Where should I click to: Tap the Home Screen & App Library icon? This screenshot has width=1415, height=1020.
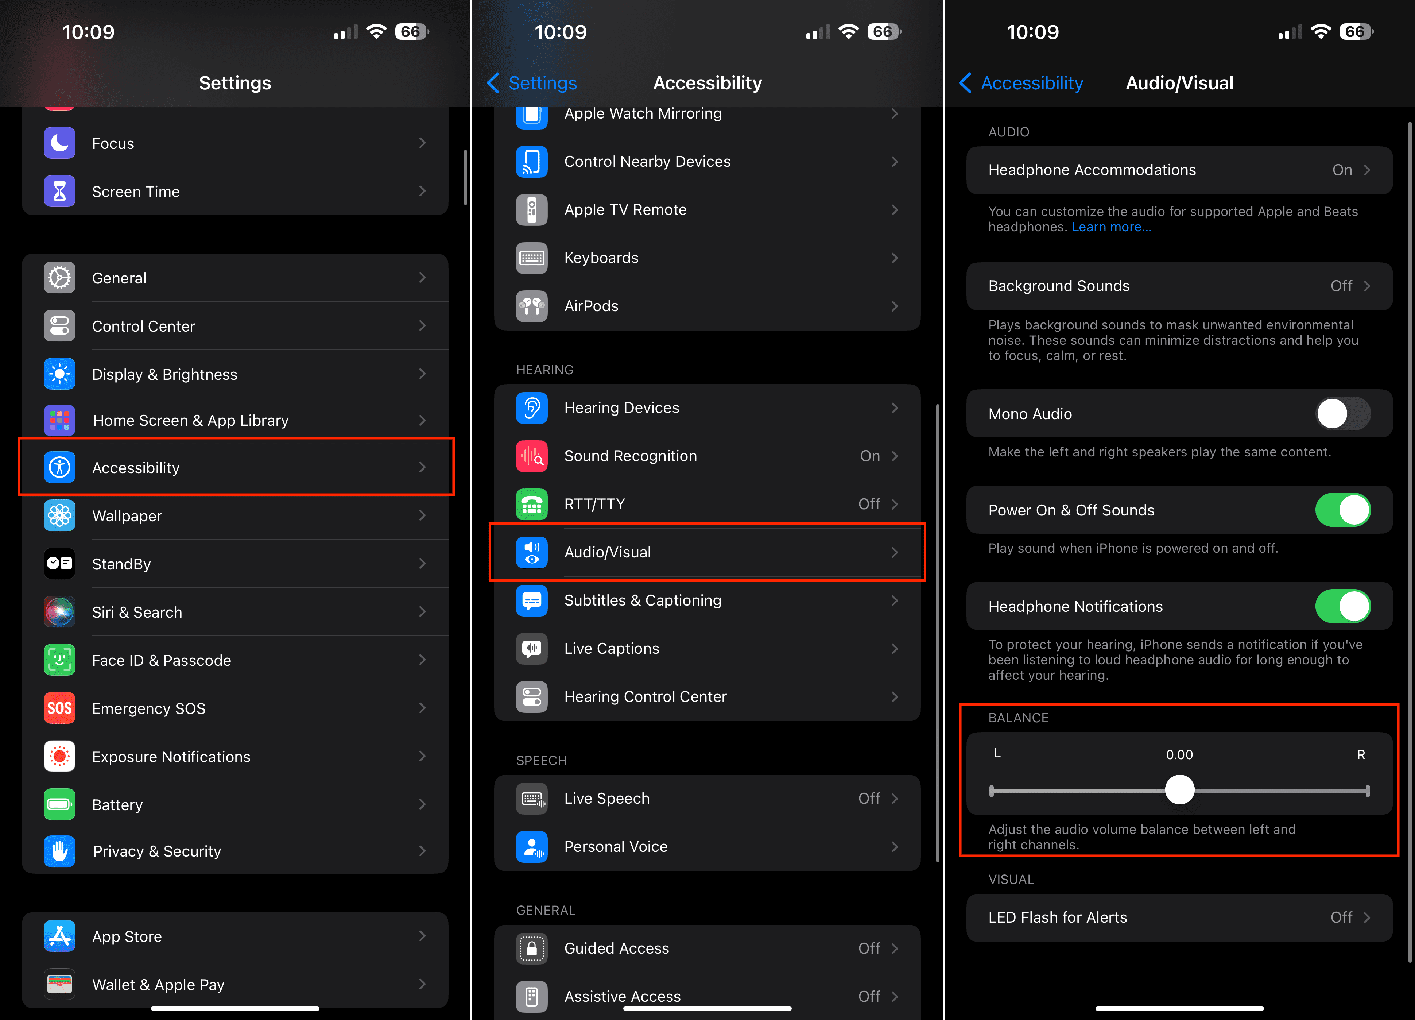pyautogui.click(x=59, y=420)
